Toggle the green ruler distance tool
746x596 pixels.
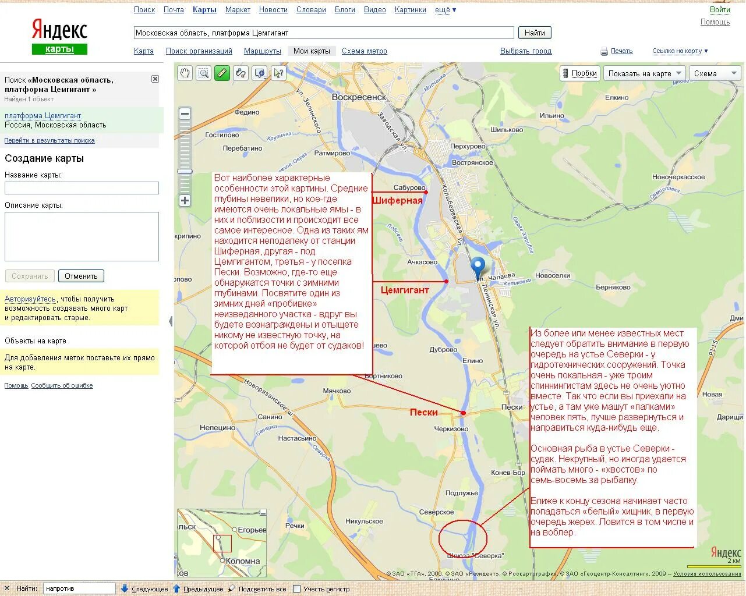tap(222, 73)
